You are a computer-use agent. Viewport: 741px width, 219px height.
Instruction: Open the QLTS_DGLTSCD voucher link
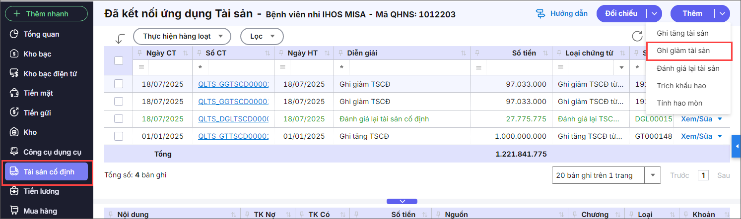pyautogui.click(x=233, y=119)
